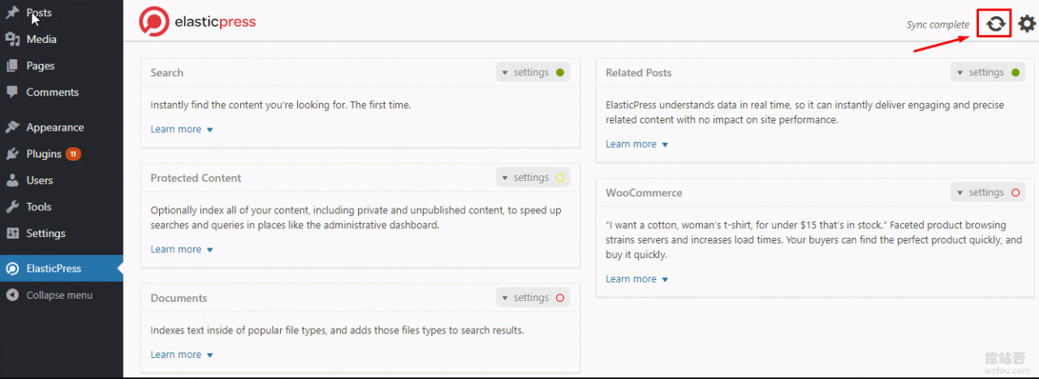Click the Settings sliders icon in sidebar
The width and height of the screenshot is (1039, 379).
tap(12, 233)
